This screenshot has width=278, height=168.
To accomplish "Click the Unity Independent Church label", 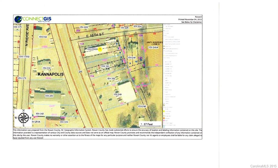I will point(154,44).
